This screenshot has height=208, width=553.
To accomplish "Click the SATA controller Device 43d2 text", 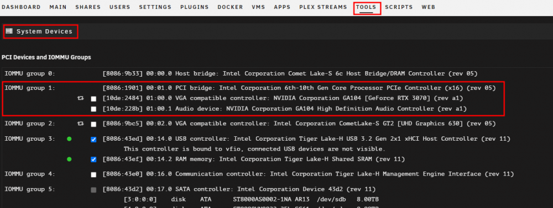I will pos(239,189).
